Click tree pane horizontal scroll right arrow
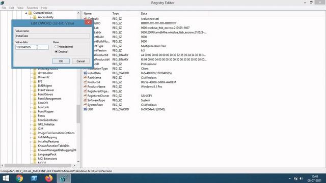 pos(74,165)
